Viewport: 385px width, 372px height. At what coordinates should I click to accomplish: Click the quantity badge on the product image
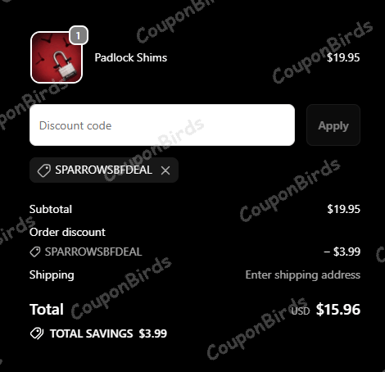point(79,35)
